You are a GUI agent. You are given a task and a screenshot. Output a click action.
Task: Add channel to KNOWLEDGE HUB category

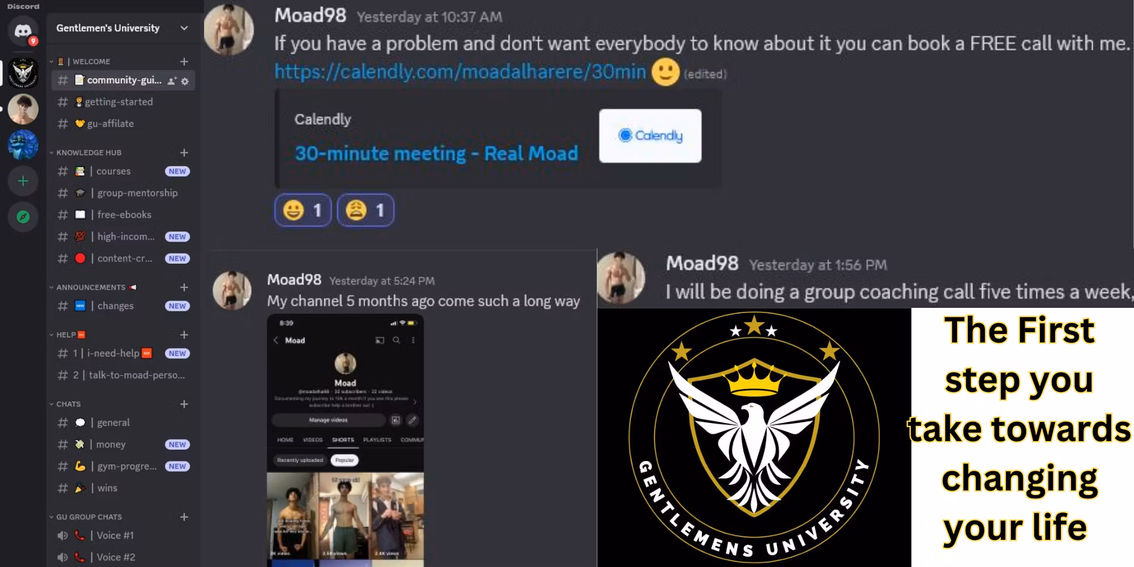184,153
